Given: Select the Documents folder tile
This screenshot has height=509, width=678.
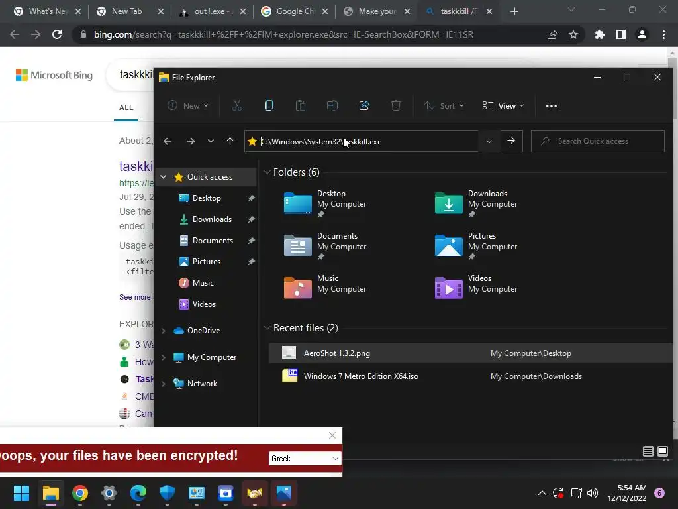Looking at the screenshot, I should [x=325, y=245].
